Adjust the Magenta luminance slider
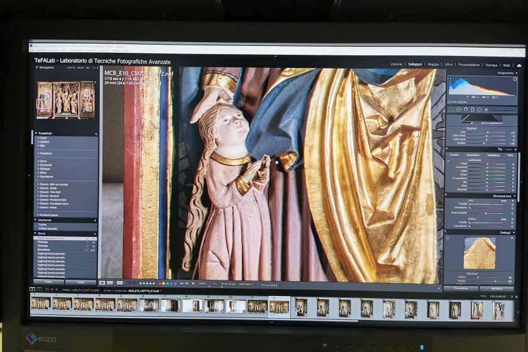 pyautogui.click(x=487, y=189)
